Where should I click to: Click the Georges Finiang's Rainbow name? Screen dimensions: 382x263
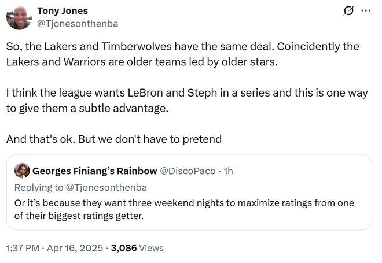[x=94, y=171]
